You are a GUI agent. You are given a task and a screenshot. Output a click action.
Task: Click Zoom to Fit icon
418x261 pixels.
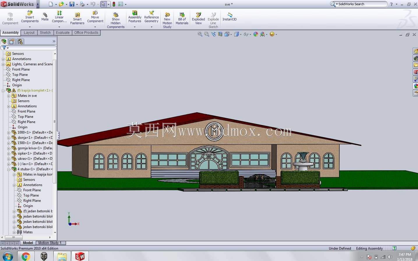(200, 34)
